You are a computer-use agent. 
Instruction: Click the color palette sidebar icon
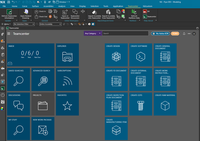[x=3, y=109]
